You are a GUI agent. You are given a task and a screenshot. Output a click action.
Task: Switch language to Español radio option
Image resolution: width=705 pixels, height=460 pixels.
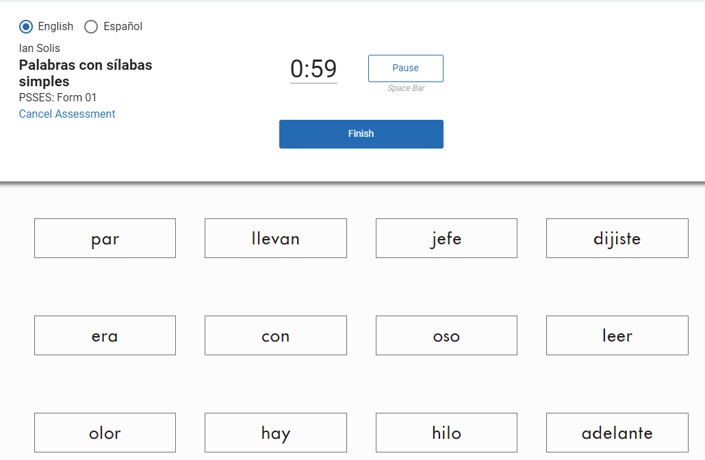tap(91, 27)
